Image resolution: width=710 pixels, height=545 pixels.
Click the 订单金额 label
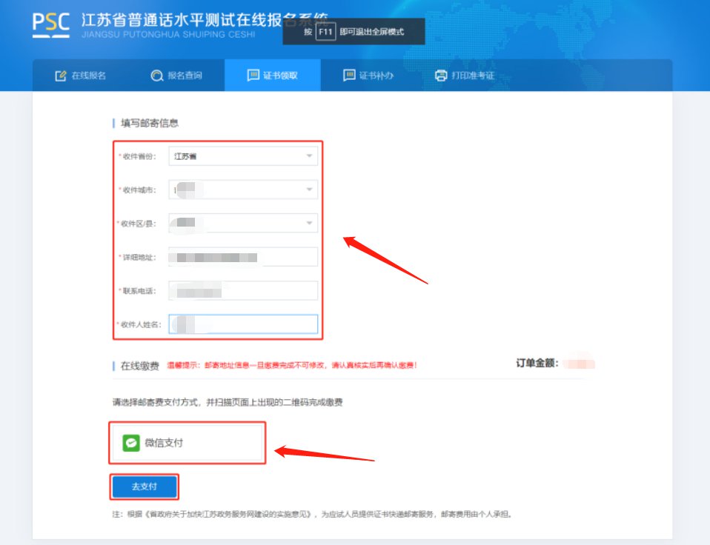537,363
